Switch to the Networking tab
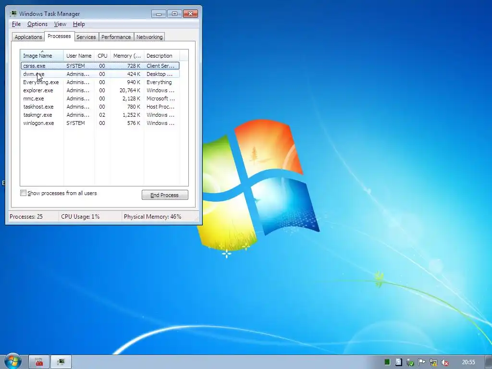492x369 pixels. pyautogui.click(x=149, y=37)
